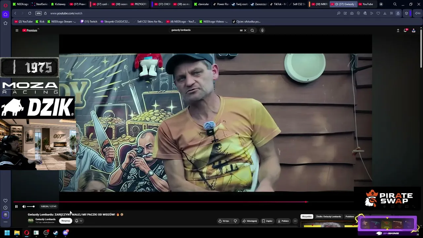Open extensions cube icon
This screenshot has height=238, width=423.
406,13
